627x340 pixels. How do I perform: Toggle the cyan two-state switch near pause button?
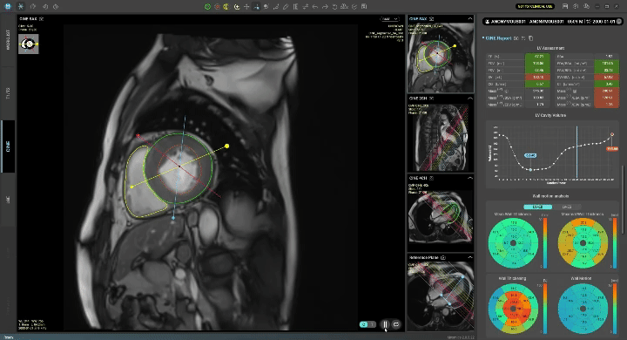tap(367, 324)
